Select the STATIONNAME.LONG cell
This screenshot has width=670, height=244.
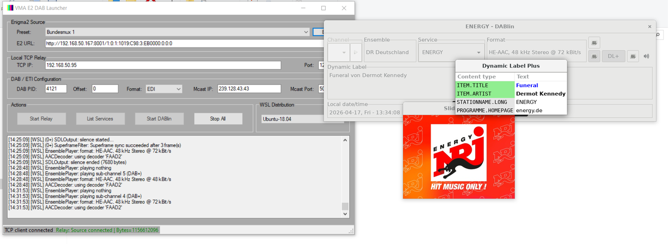coord(485,102)
